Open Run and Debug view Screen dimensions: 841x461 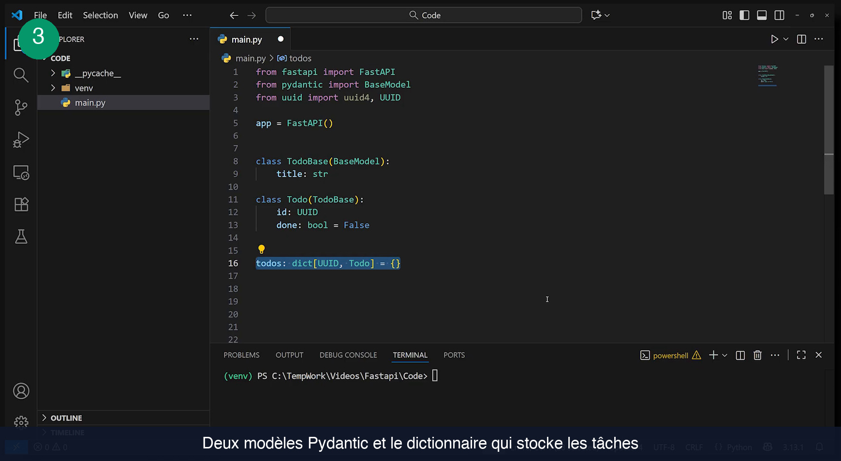pyautogui.click(x=21, y=140)
